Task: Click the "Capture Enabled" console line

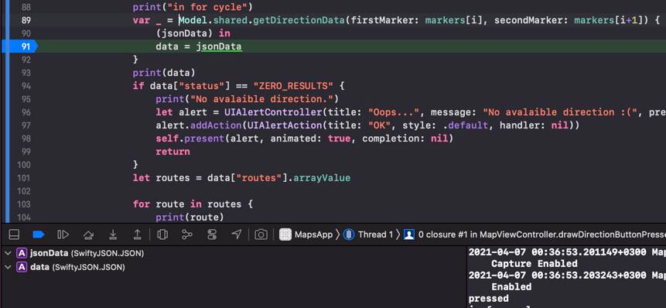Action: (x=535, y=263)
